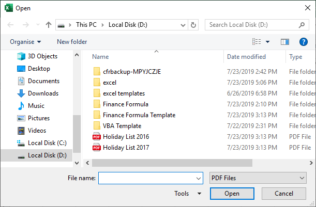The image size is (316, 207).
Task: Select Local Disk (C:) in the sidebar
Action: [x=47, y=143]
